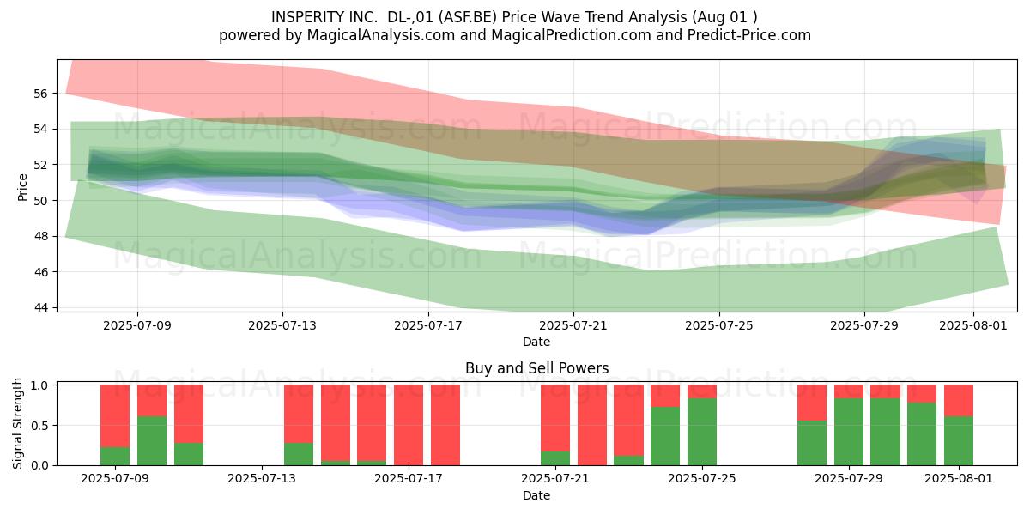Select the 'Buy and Sell Powers' subplot title

[x=536, y=368]
